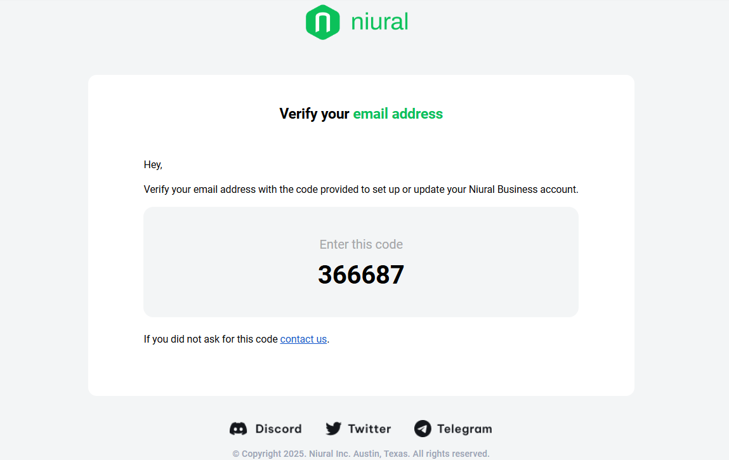Image resolution: width=729 pixels, height=460 pixels.
Task: Click the Niural Business account phrase
Action: 523,189
